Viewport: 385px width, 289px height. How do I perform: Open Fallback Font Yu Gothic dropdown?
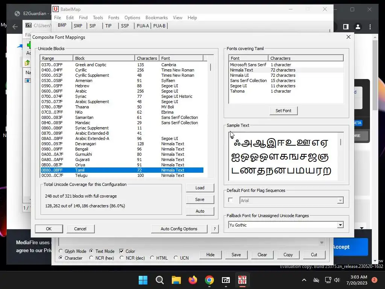[x=340, y=225]
